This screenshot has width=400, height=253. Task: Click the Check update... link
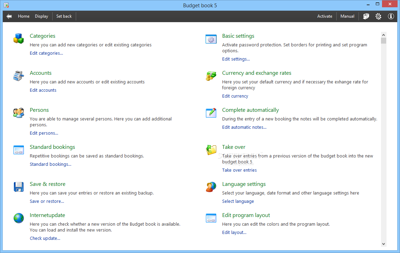(45, 238)
